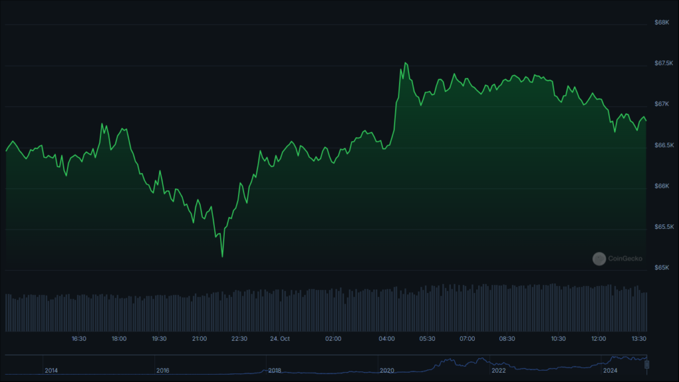Click the $67.5K price axis label
Screen dimensions: 679x382
tap(664, 63)
